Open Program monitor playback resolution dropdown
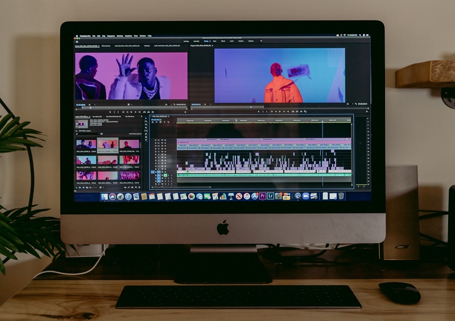 349,104
